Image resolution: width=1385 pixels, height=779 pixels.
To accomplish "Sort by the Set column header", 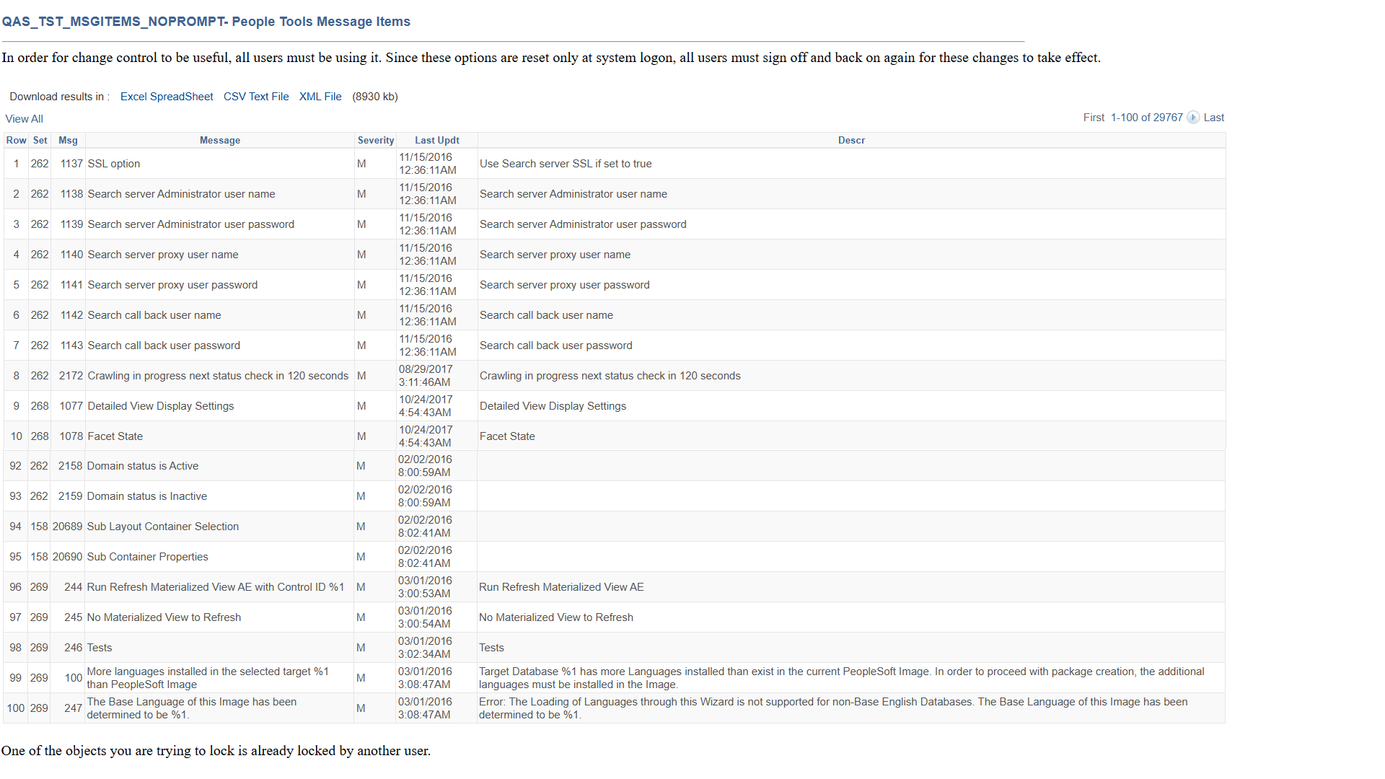I will (40, 140).
